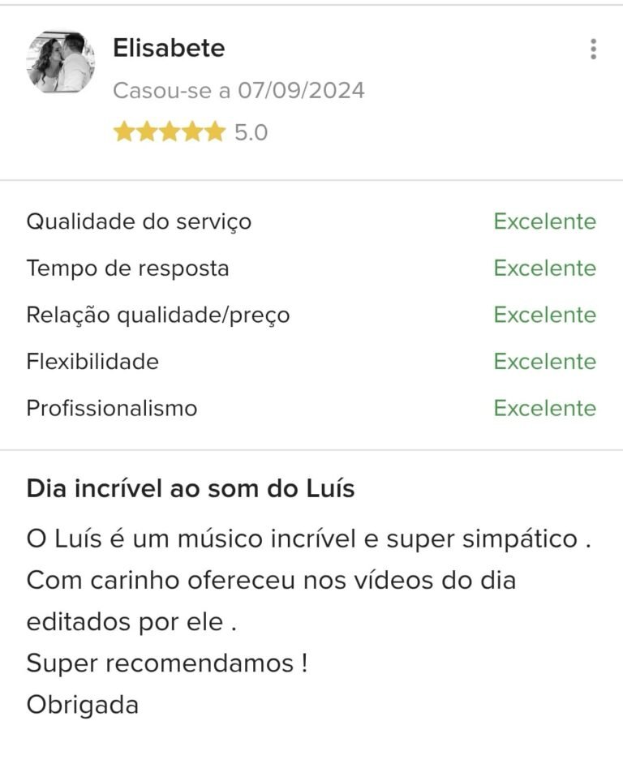Select the Profissionalismo label

[111, 408]
